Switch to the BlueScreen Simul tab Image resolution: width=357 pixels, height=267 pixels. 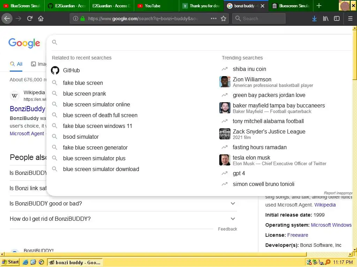tap(22, 6)
